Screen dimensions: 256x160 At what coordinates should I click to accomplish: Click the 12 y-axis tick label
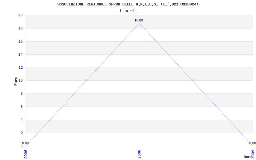tap(20, 68)
